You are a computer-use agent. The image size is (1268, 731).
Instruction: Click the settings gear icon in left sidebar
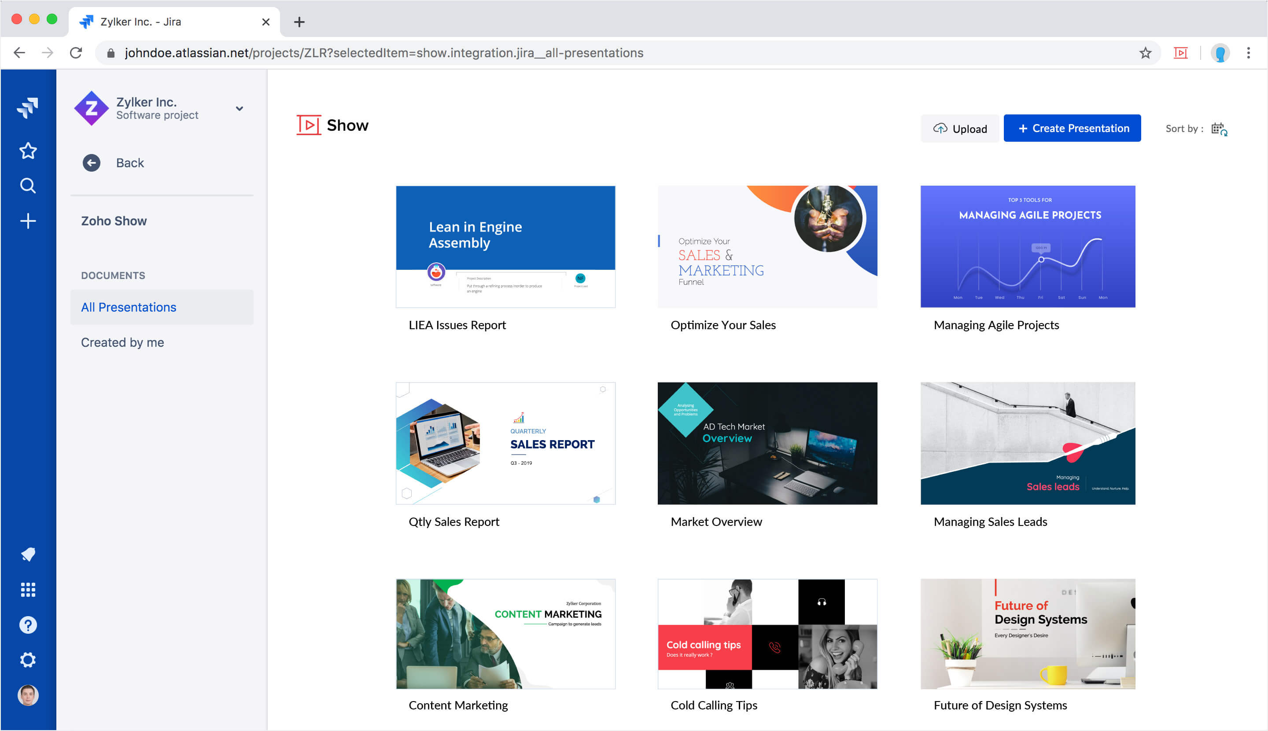pyautogui.click(x=28, y=659)
